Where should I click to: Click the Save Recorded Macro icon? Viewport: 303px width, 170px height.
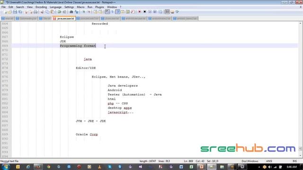(160, 12)
